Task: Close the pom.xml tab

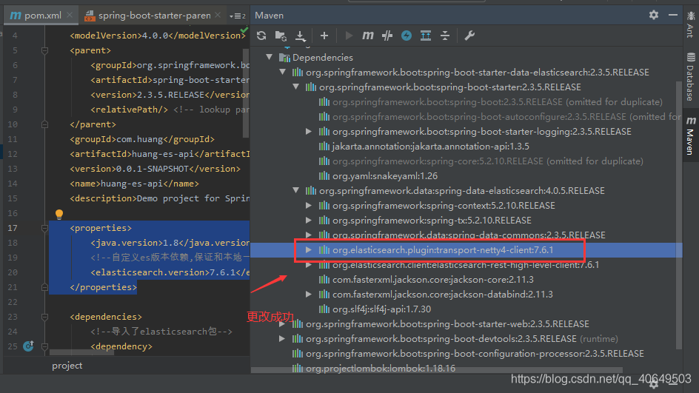Action: click(70, 15)
